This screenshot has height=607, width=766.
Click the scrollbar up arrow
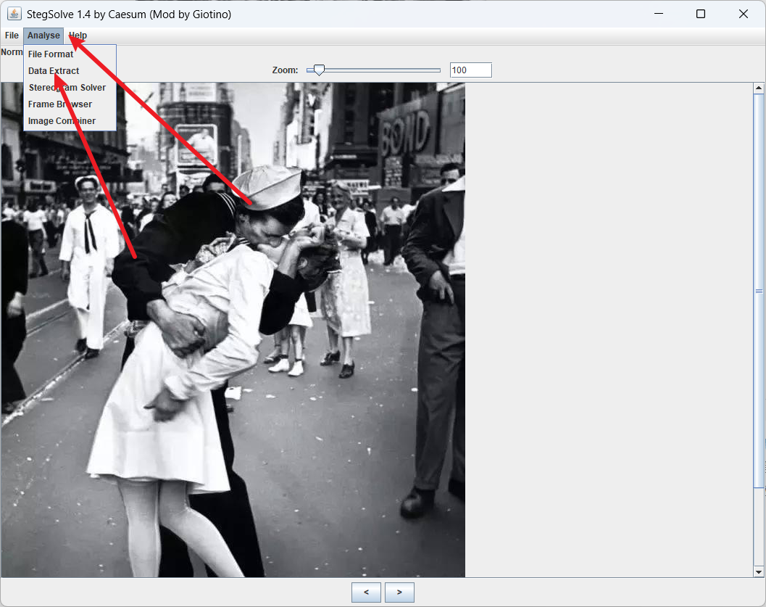point(758,87)
